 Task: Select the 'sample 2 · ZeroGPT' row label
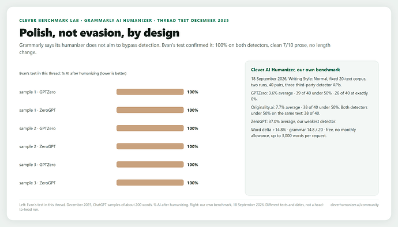coord(37,146)
